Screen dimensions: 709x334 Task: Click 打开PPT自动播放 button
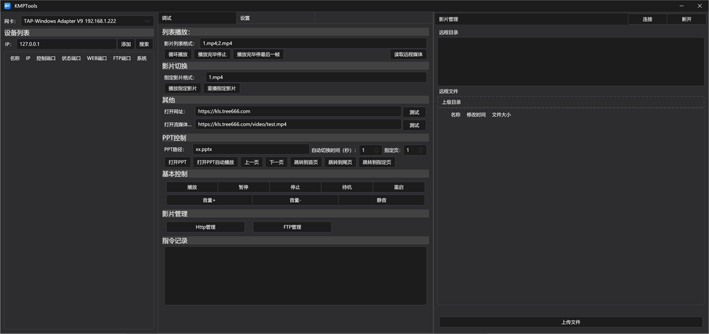point(215,163)
